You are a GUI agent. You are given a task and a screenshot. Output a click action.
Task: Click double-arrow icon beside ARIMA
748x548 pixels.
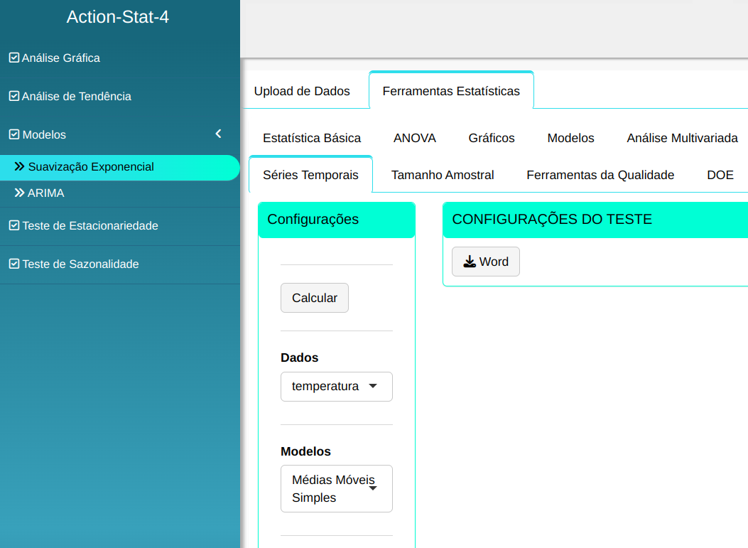click(x=19, y=193)
